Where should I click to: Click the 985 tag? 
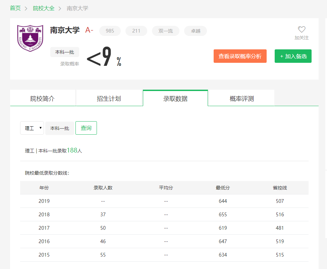click(110, 31)
